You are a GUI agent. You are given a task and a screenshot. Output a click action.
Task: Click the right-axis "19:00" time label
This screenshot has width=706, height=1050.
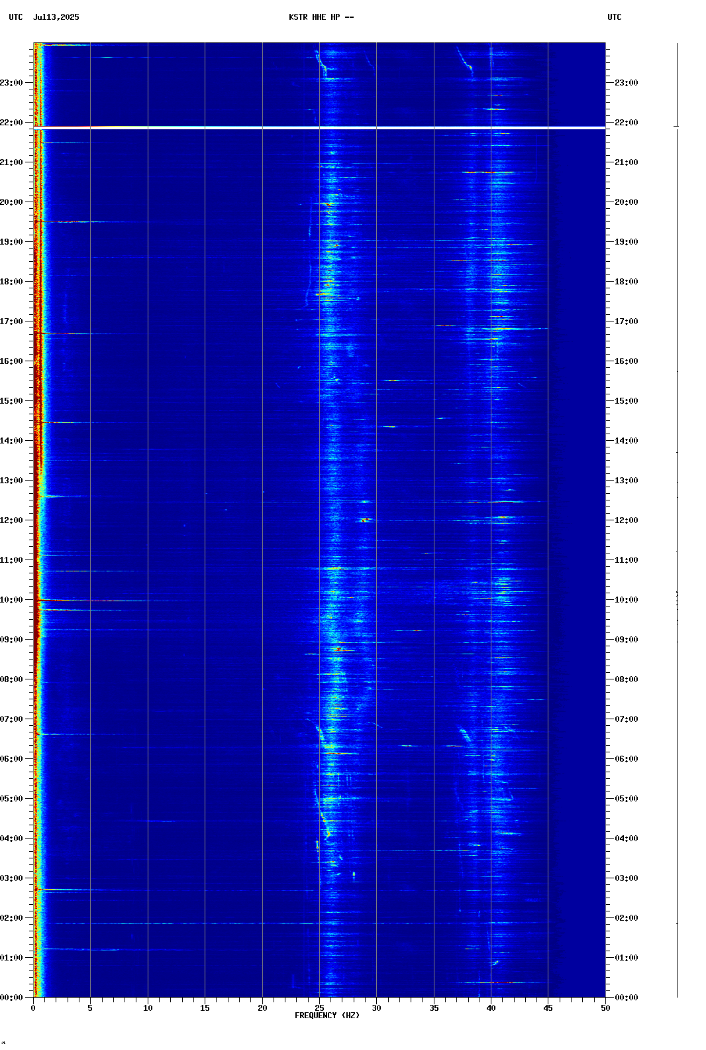point(627,242)
